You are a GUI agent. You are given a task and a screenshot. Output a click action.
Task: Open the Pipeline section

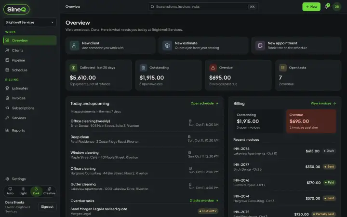point(30,60)
